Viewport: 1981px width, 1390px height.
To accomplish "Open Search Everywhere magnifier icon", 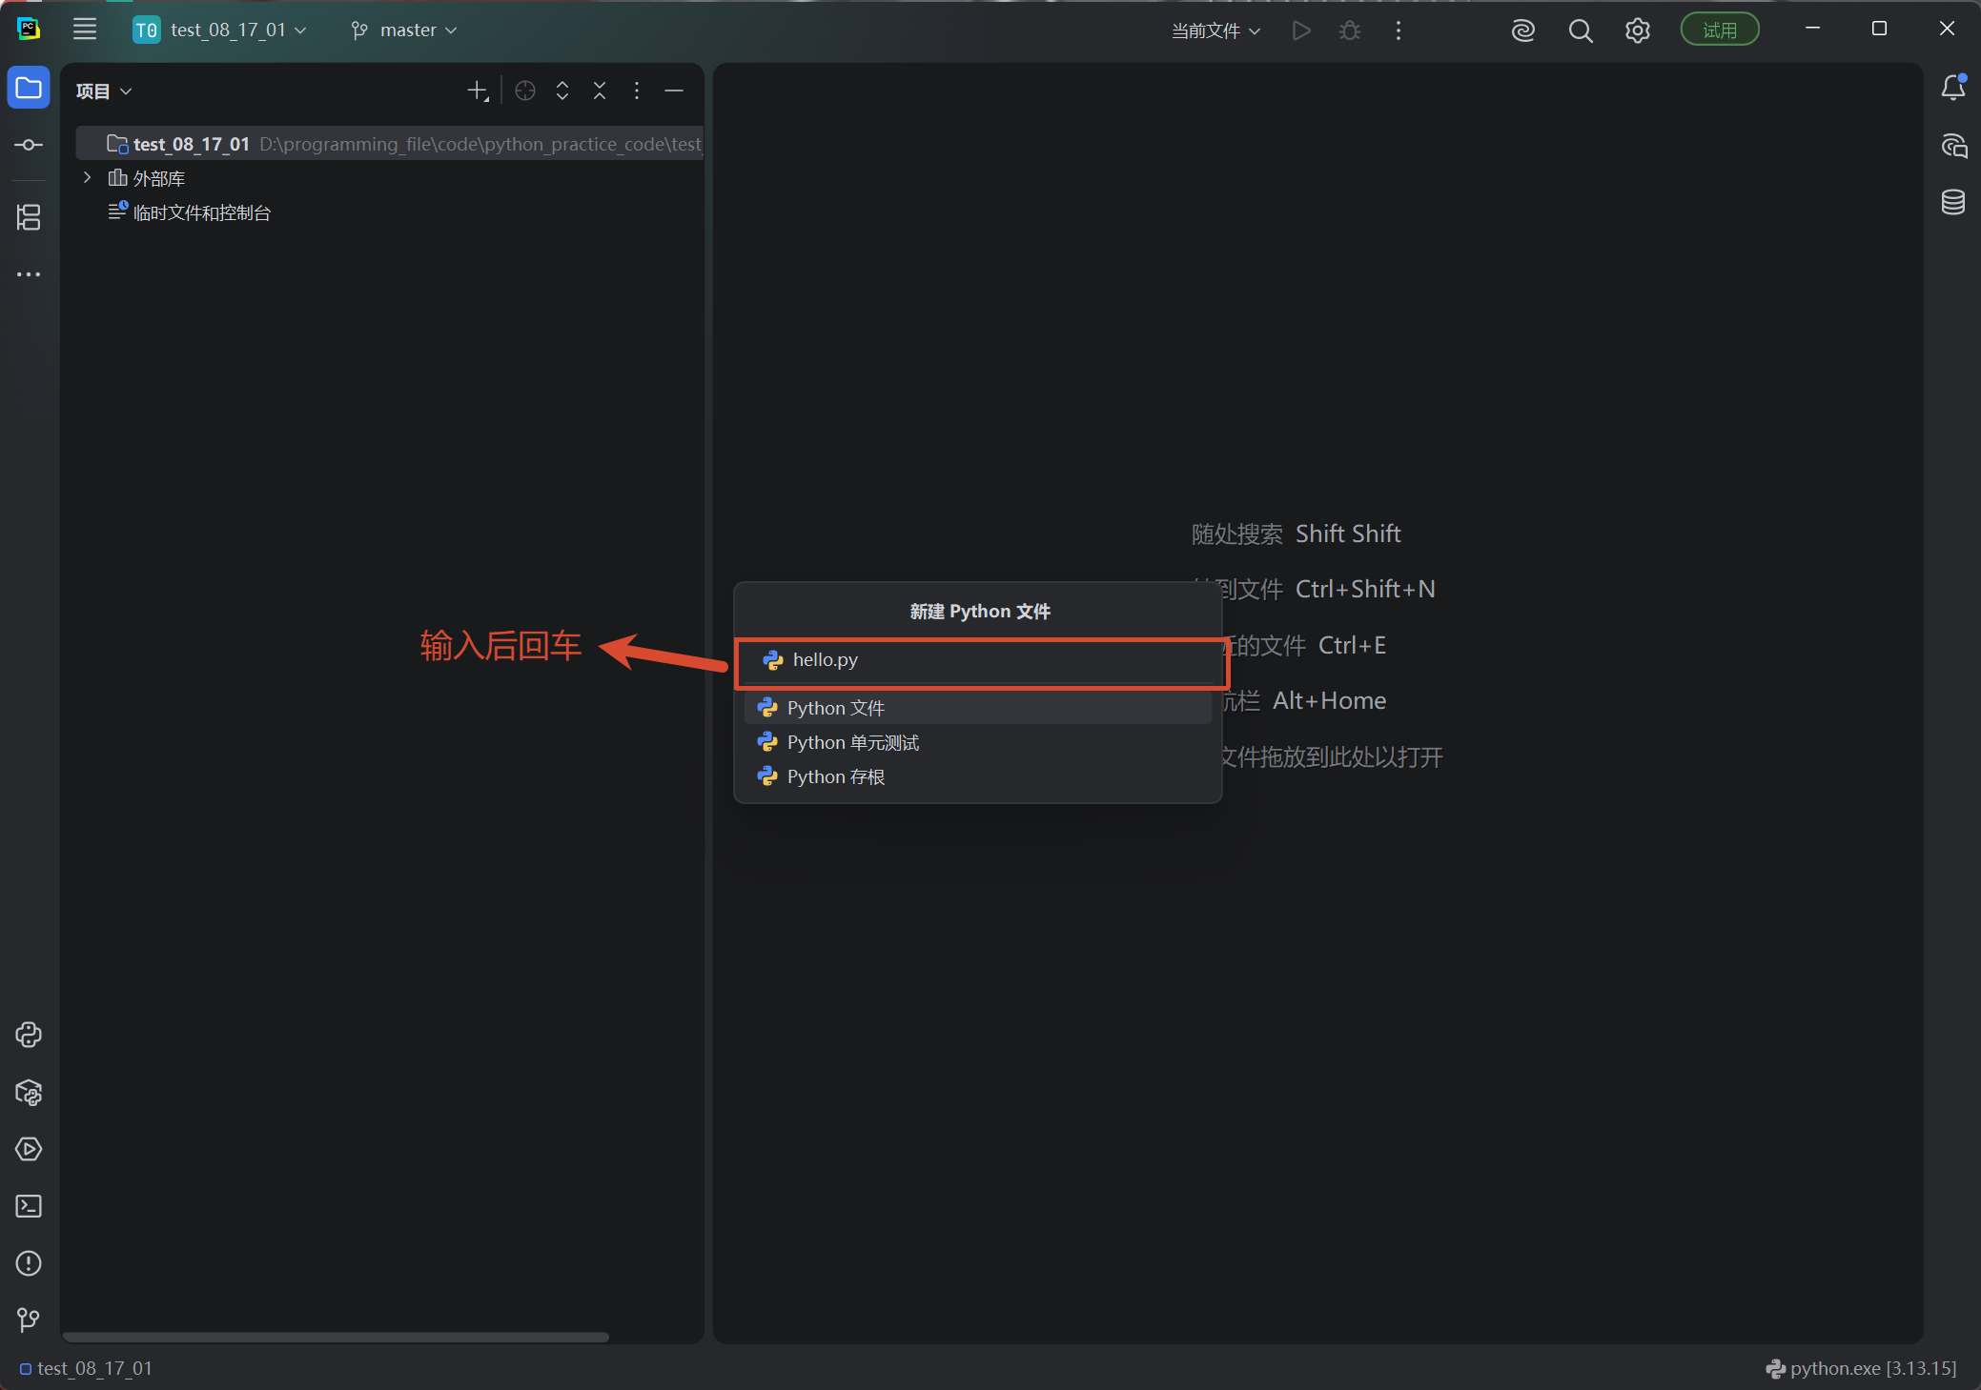I will tap(1580, 30).
